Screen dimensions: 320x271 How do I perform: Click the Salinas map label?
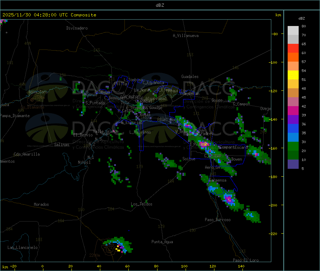(62, 145)
